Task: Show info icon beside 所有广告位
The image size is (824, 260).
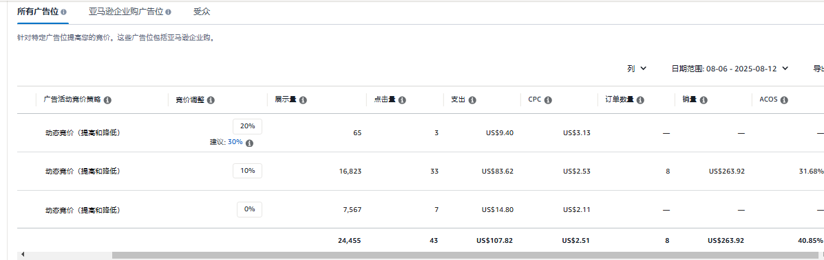Action: tap(63, 12)
